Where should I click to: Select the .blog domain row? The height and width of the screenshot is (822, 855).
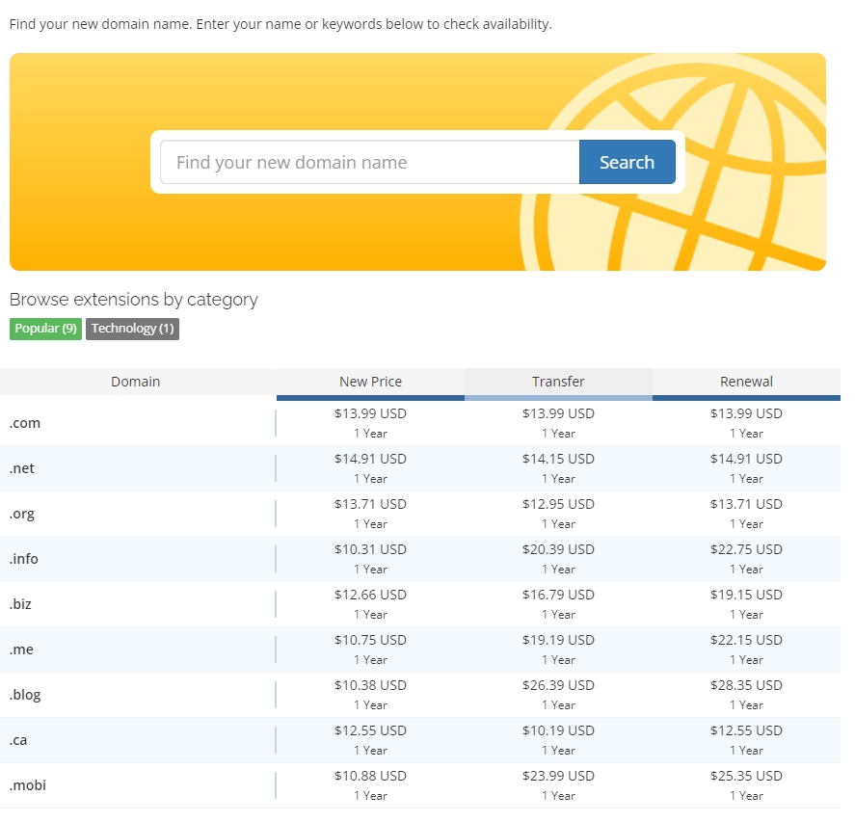(25, 695)
